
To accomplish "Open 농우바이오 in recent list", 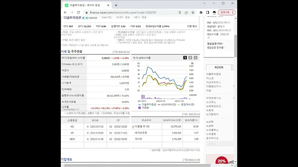I will [x=212, y=138].
